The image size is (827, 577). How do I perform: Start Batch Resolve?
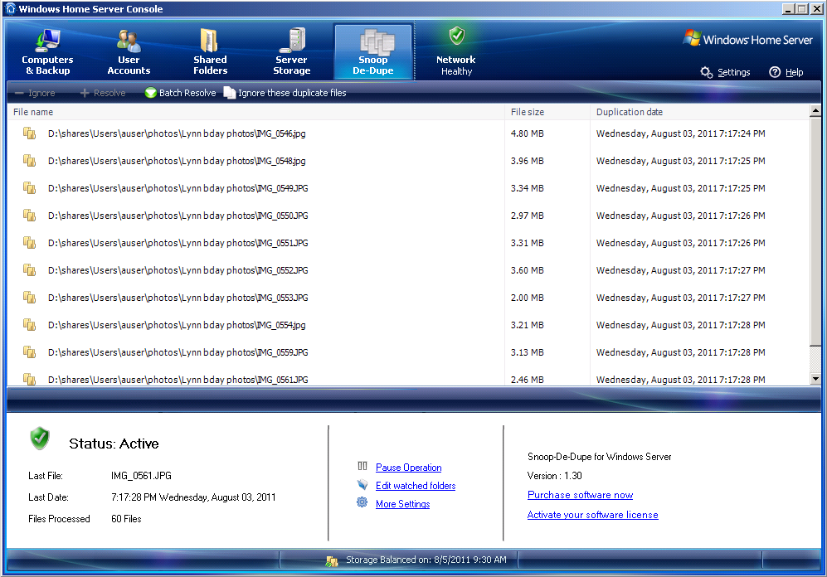pos(180,93)
